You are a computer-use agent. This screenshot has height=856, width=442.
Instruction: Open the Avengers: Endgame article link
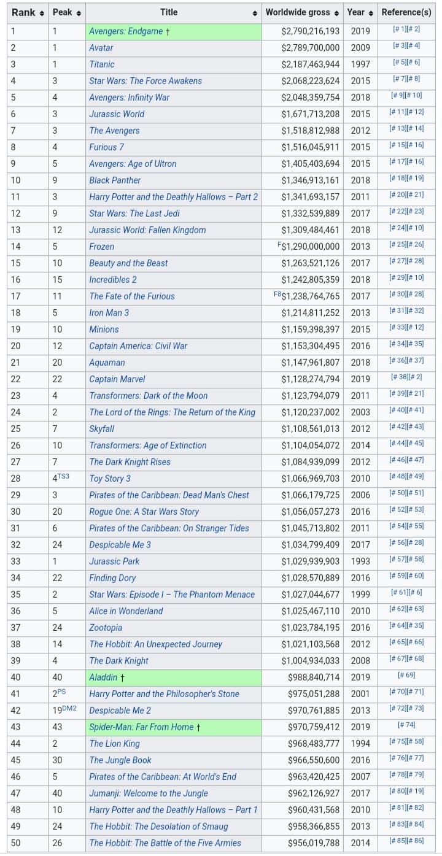point(126,31)
